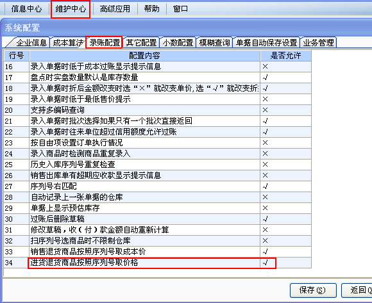
Task: Select row 28 自动记录上一张单据的仓库
Action: click(157, 197)
